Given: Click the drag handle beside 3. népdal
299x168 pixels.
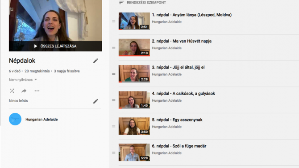Looking at the screenshot, I should point(114,74).
